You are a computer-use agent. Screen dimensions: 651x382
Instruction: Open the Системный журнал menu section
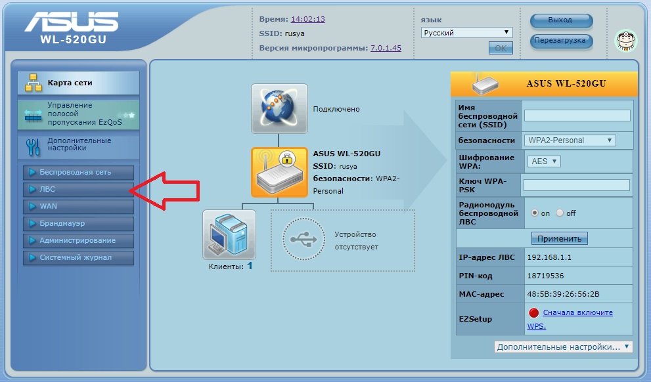point(78,257)
